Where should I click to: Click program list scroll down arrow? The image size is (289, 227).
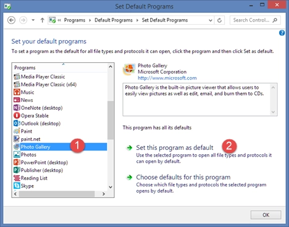tap(111, 187)
